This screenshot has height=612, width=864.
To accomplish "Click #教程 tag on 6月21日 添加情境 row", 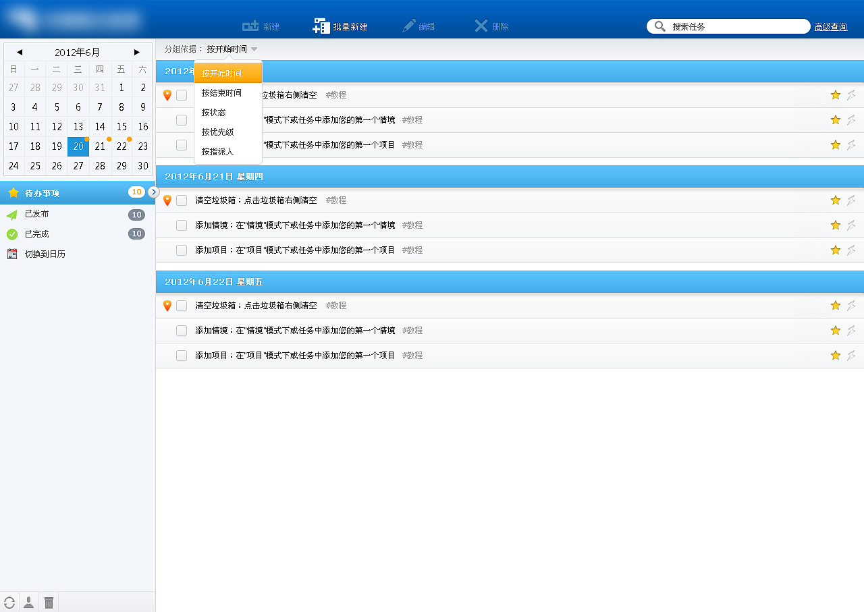I will tap(412, 225).
